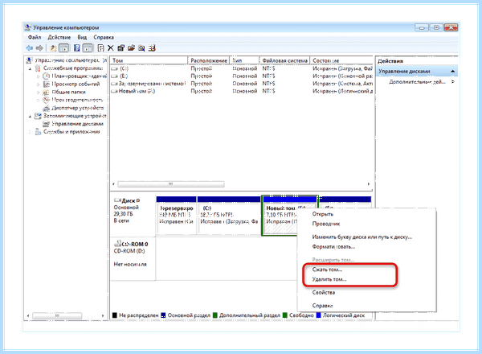This screenshot has height=354, width=482.
Task: Select the Общие папки icon
Action: click(x=46, y=92)
